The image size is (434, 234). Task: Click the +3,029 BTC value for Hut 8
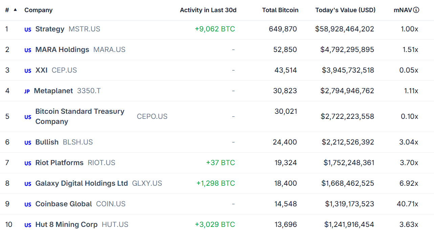214,224
